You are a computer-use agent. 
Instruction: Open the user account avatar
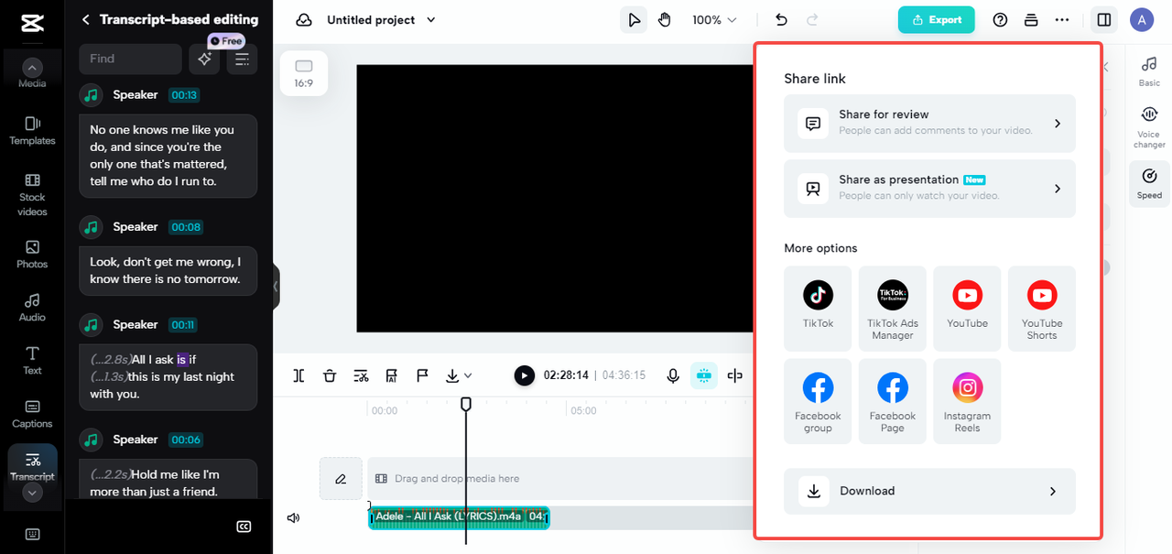[1142, 20]
